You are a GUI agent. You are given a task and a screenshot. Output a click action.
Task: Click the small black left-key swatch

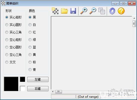[x=22, y=79]
